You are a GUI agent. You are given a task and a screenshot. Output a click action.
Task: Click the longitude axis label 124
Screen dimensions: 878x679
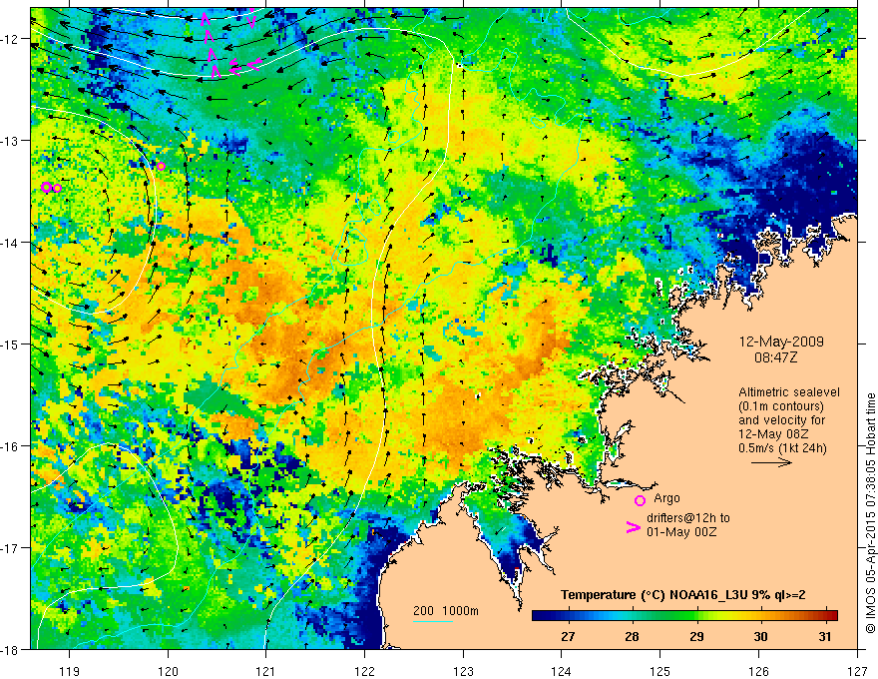click(x=562, y=671)
